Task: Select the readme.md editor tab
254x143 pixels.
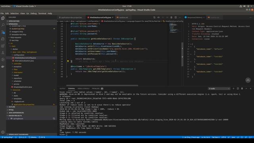Action: [x=123, y=17]
